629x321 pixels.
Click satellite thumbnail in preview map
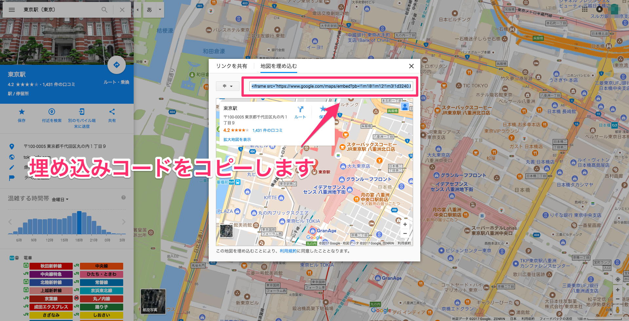tap(226, 231)
